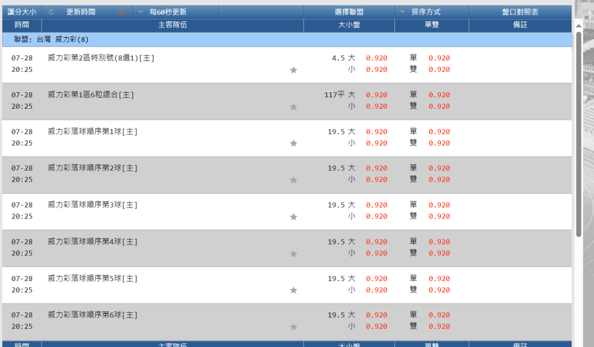Click the refresh icon beside 更新時間
This screenshot has height=347, width=594.
point(51,12)
